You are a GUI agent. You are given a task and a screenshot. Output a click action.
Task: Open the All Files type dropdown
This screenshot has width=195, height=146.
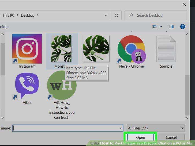click(x=156, y=128)
